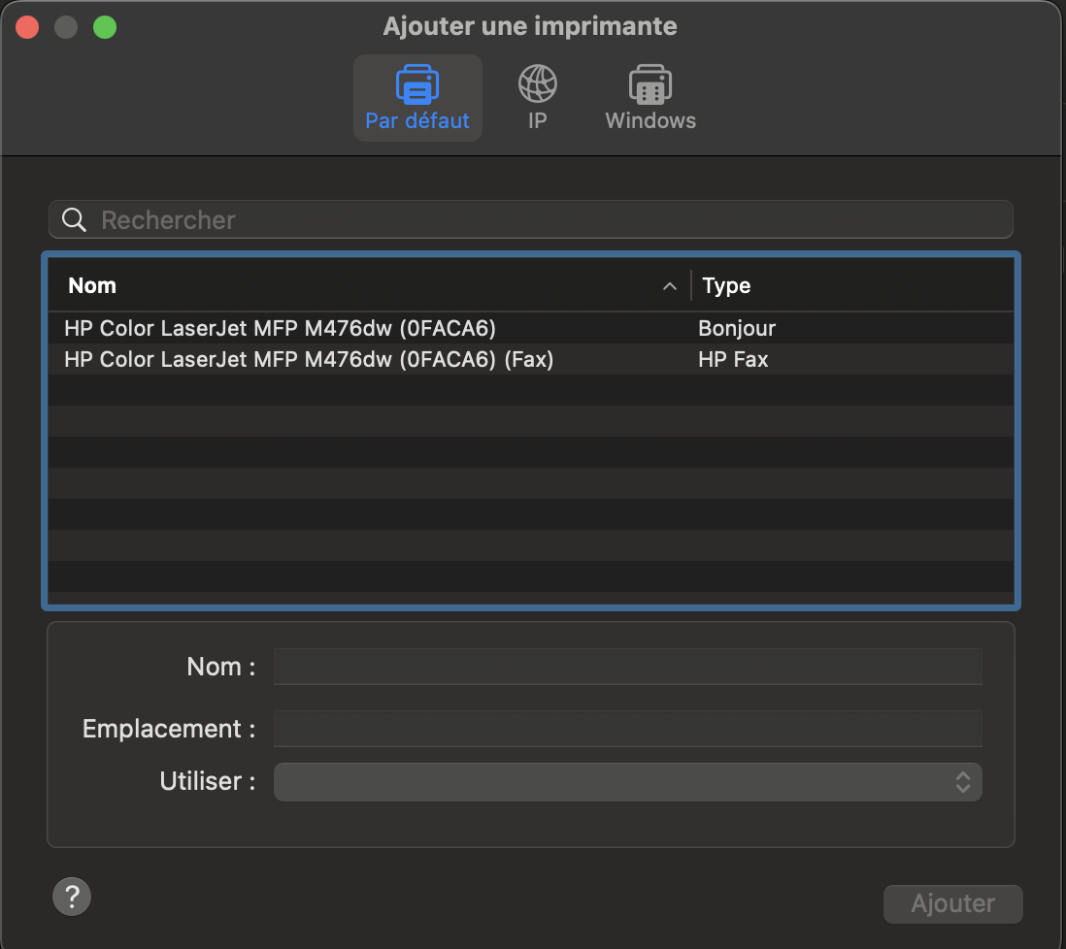Click the Ajouter button
Screen dimensions: 1066x949
pos(952,903)
